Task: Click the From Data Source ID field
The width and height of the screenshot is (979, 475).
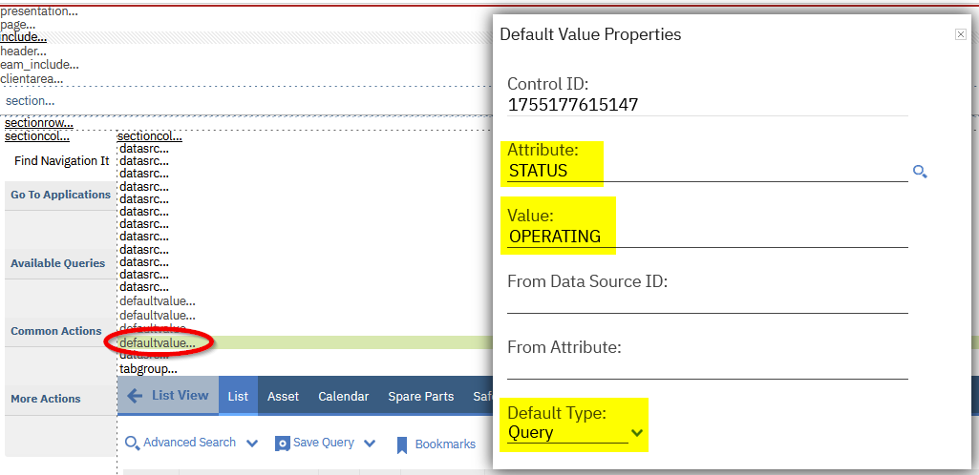Action: tap(707, 302)
